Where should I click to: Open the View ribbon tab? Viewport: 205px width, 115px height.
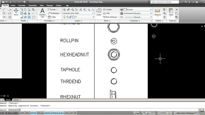42,5
